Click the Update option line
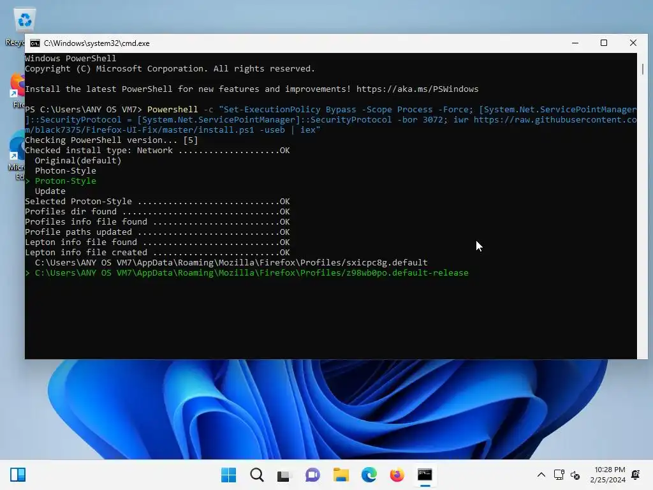The image size is (653, 490). coord(50,191)
